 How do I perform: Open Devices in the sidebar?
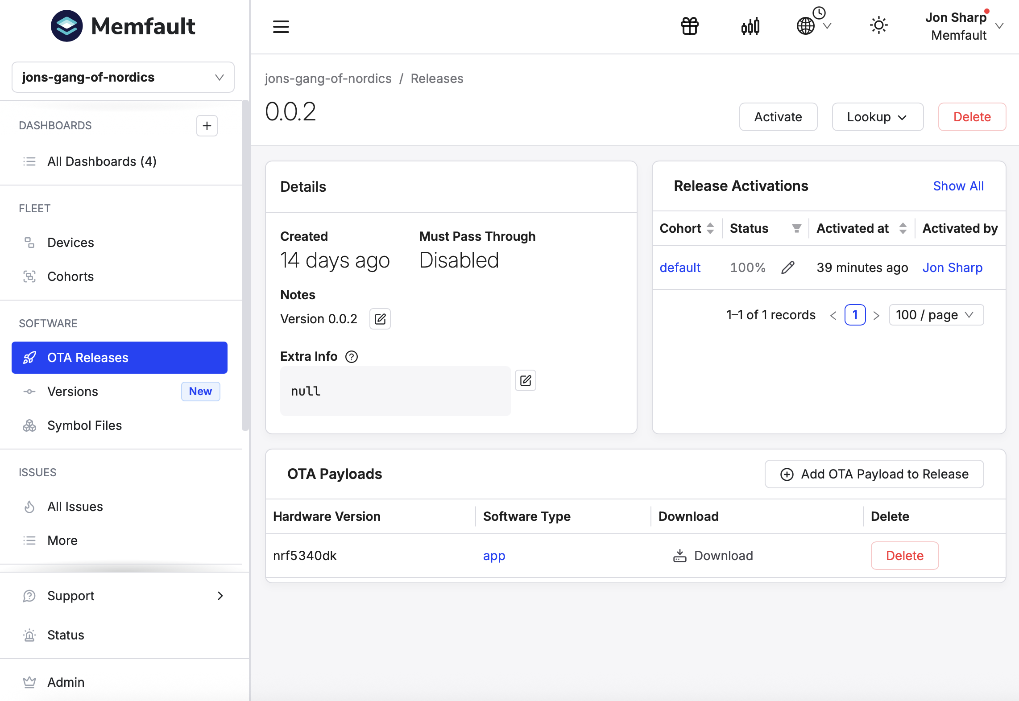click(x=70, y=243)
